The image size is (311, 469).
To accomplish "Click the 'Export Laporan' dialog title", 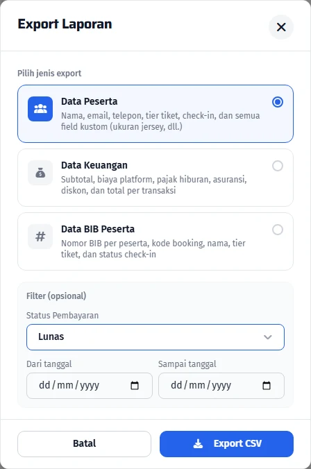I will pyautogui.click(x=65, y=24).
